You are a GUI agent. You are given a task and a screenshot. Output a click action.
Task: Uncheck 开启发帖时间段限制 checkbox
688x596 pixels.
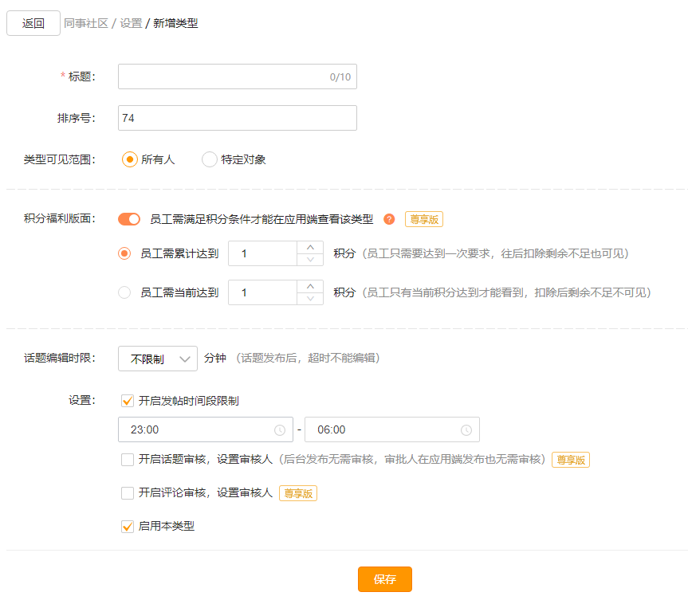click(x=128, y=401)
